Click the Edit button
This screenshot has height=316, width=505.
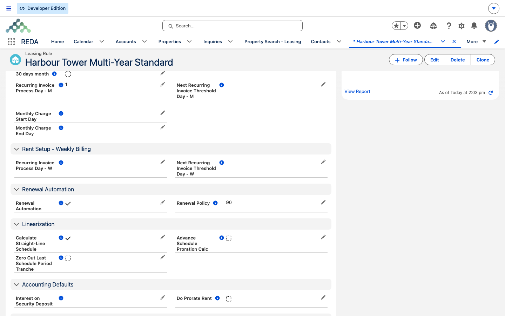coord(435,60)
